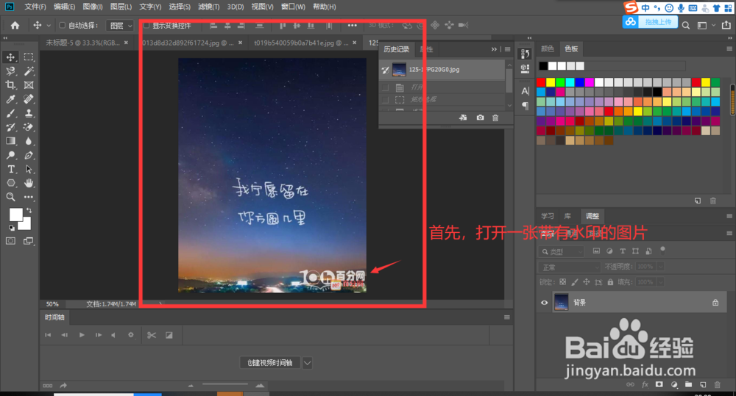Select the History Brush tool

pyautogui.click(x=10, y=127)
